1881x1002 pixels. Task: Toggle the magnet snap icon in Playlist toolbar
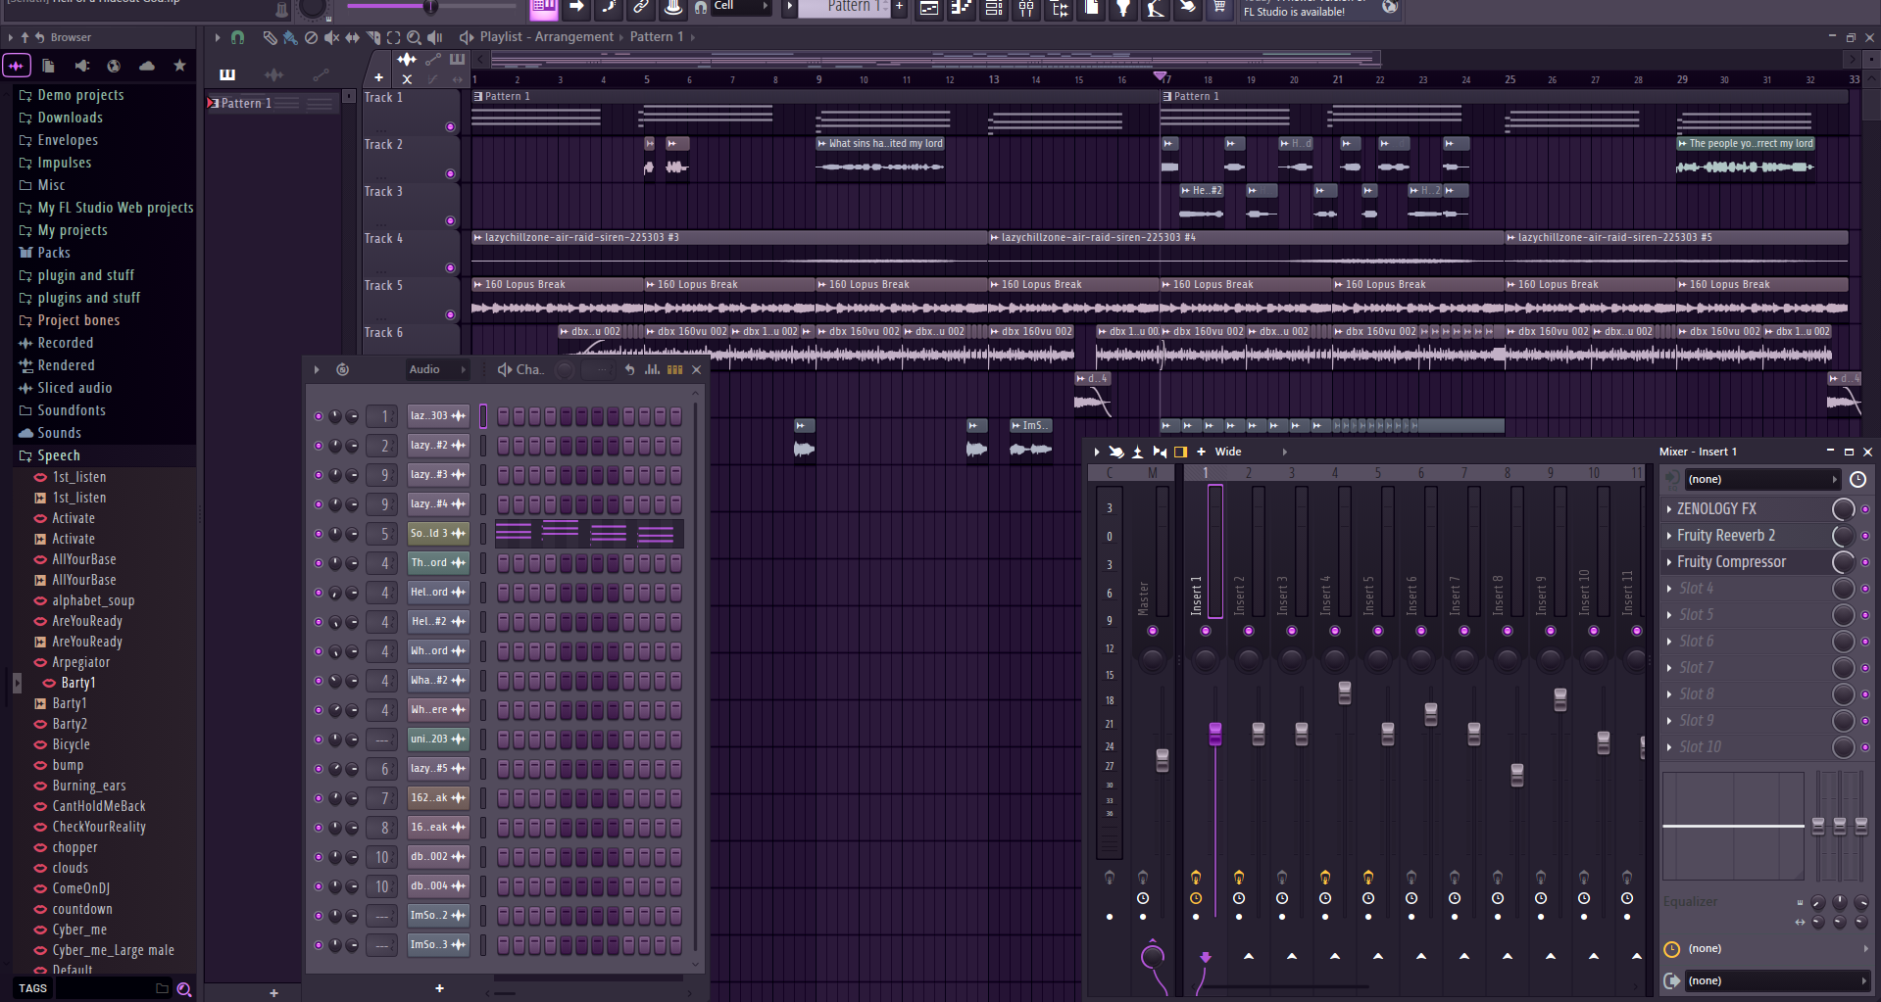click(237, 37)
